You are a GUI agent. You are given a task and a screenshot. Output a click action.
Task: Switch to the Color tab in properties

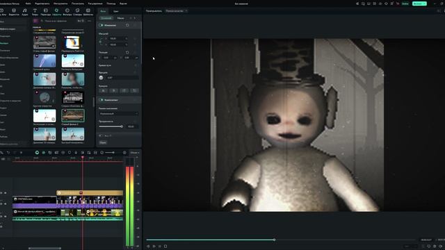click(x=116, y=11)
